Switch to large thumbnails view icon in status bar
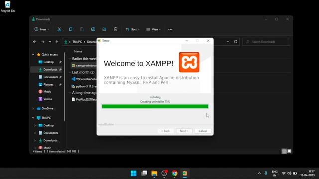 pos(289,151)
